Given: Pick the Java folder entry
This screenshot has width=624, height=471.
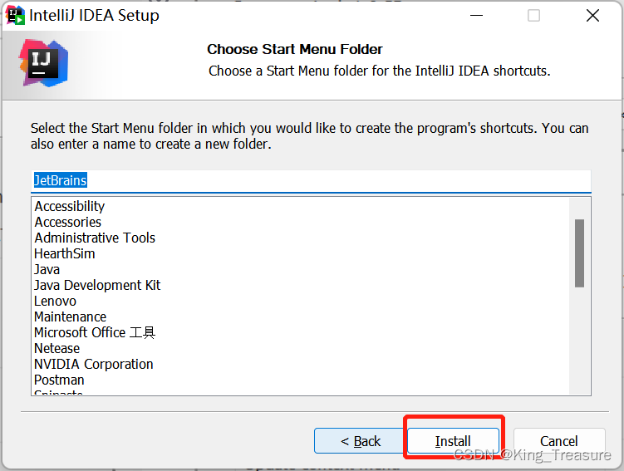Looking at the screenshot, I should coord(47,269).
